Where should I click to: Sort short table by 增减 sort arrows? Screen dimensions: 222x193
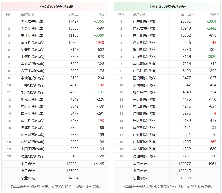(x=218, y=14)
